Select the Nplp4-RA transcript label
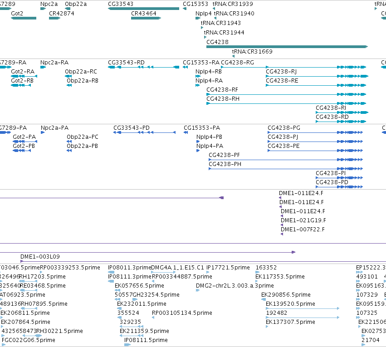 tap(209, 81)
